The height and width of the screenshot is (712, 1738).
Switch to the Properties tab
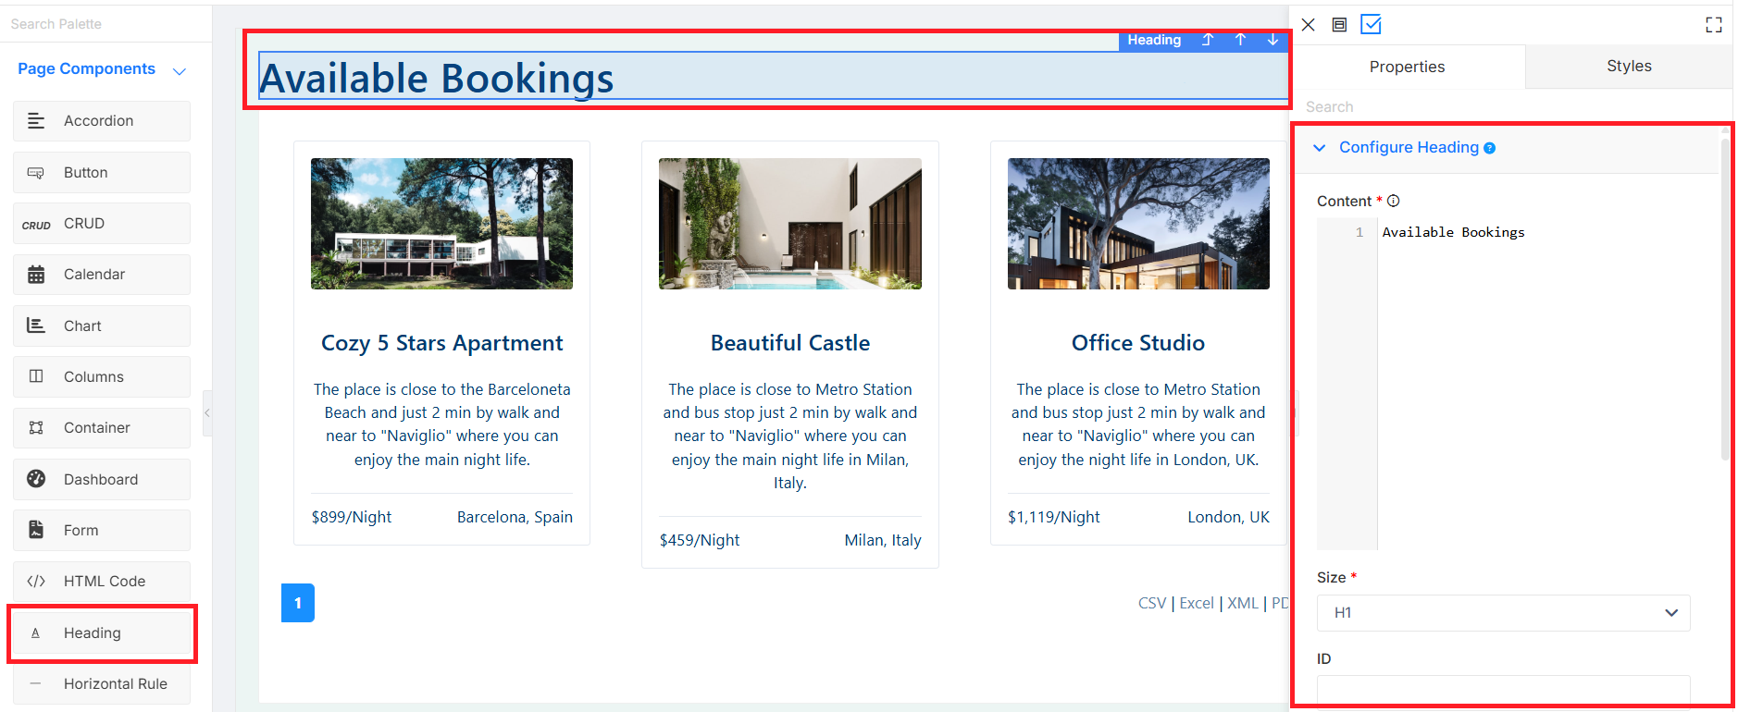click(1407, 67)
